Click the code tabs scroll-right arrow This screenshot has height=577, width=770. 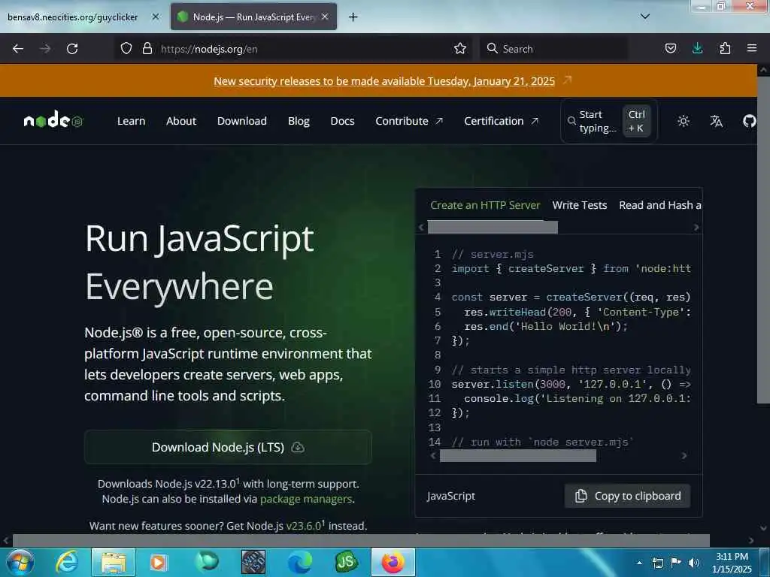(x=696, y=227)
